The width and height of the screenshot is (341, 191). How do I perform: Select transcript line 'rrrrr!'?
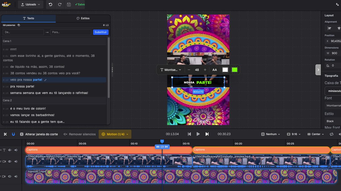click(13, 49)
